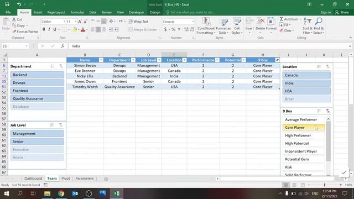The width and height of the screenshot is (354, 199).
Task: Open Find & Select magnifier
Action: (x=319, y=26)
